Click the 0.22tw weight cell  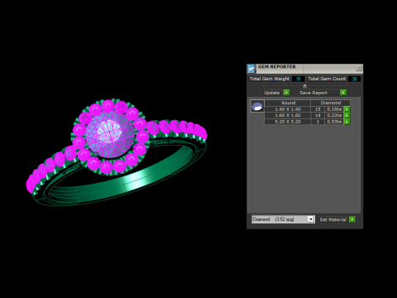coord(334,115)
